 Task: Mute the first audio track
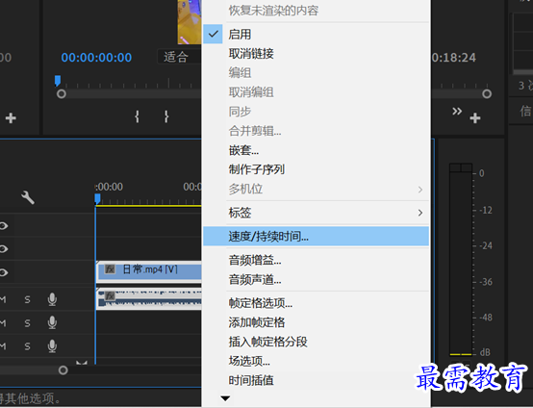tap(3, 299)
